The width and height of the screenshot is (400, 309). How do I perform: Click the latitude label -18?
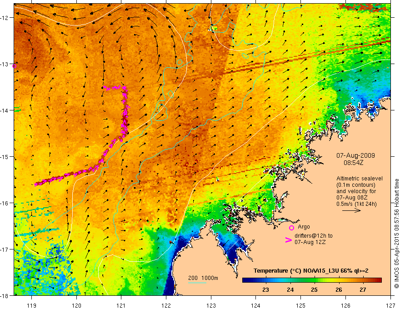(x=5, y=295)
